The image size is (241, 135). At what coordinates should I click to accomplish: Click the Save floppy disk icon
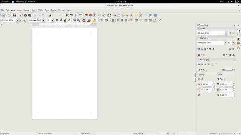tap(14, 15)
